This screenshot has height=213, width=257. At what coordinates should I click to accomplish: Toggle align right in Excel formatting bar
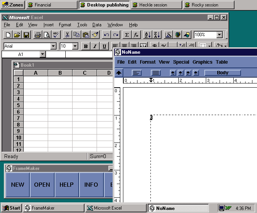(x=134, y=45)
